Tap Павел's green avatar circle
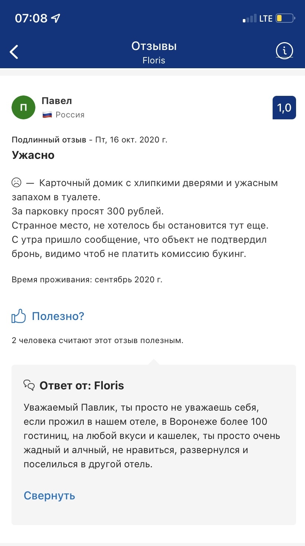 (23, 107)
